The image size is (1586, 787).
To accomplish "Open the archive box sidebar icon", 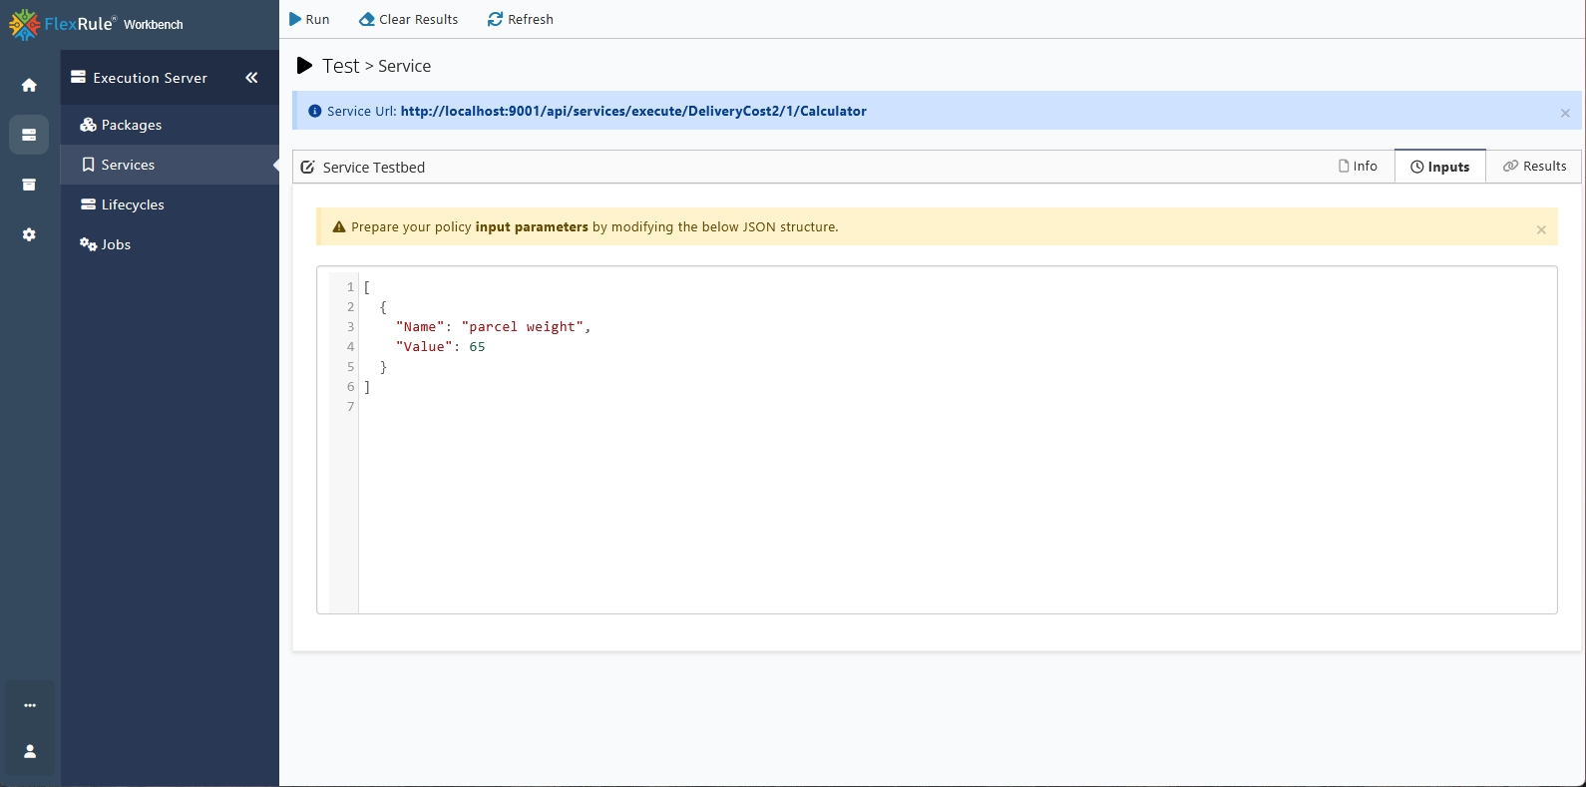I will point(29,185).
